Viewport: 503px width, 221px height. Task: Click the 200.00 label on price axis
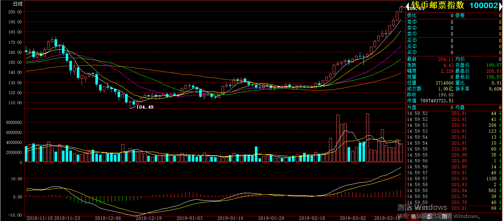(15, 12)
